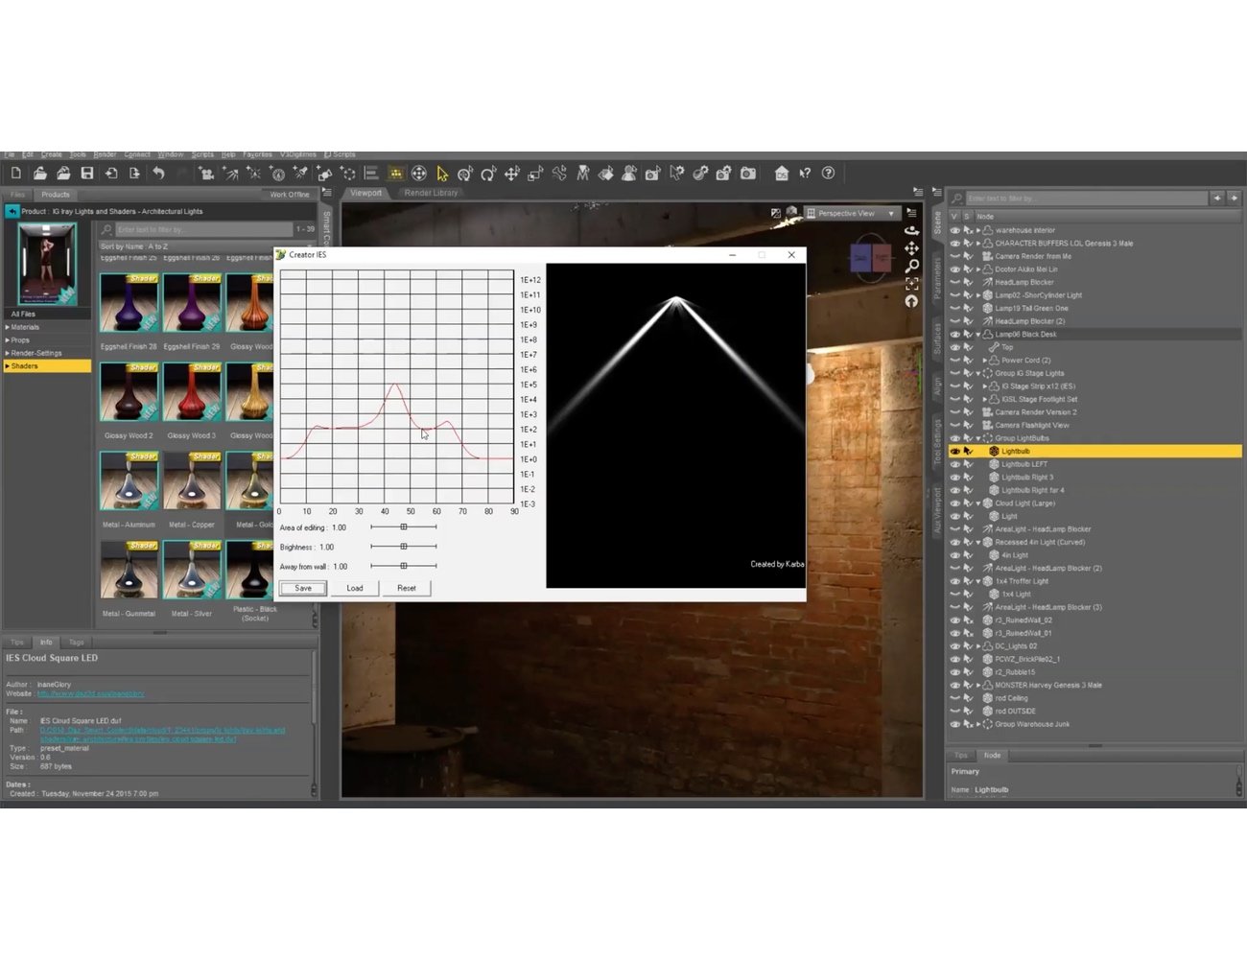Click the Undo arrow in the toolbar
The width and height of the screenshot is (1247, 959).
(158, 174)
